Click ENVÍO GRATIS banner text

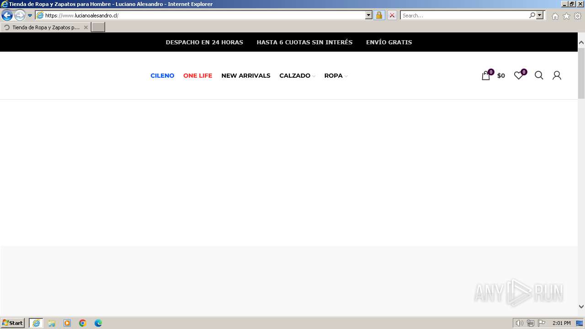click(x=389, y=42)
